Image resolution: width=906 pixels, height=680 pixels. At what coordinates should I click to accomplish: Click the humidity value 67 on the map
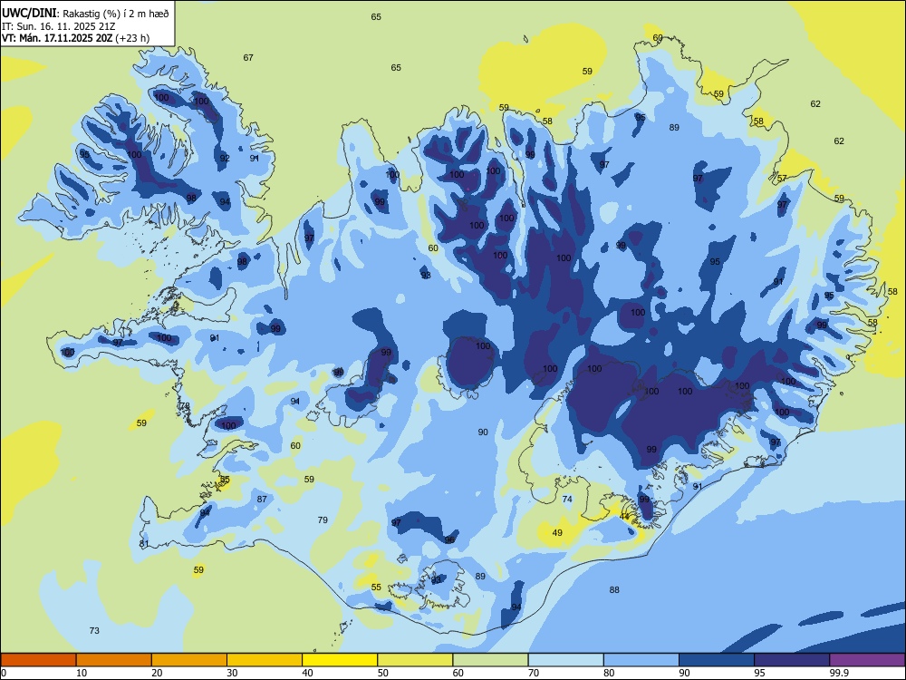point(248,58)
